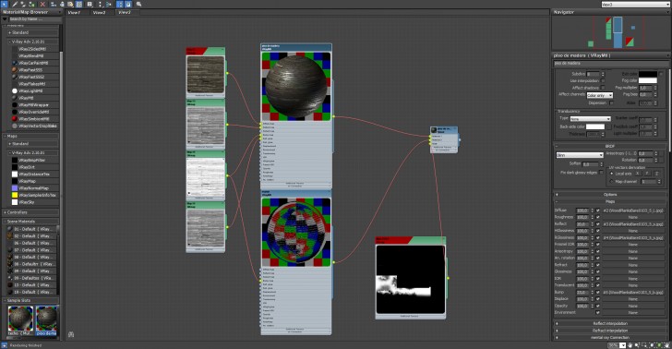Uncheck the Diffuse map checkbox
Viewport: 672px width, 349px height.
click(598, 211)
